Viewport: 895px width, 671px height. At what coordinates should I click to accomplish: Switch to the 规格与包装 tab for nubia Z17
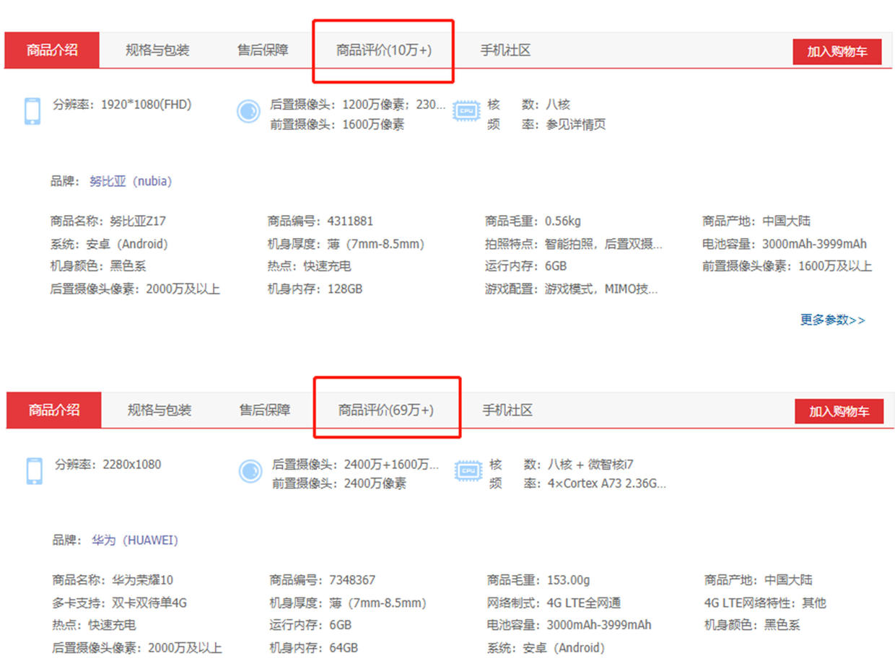157,50
